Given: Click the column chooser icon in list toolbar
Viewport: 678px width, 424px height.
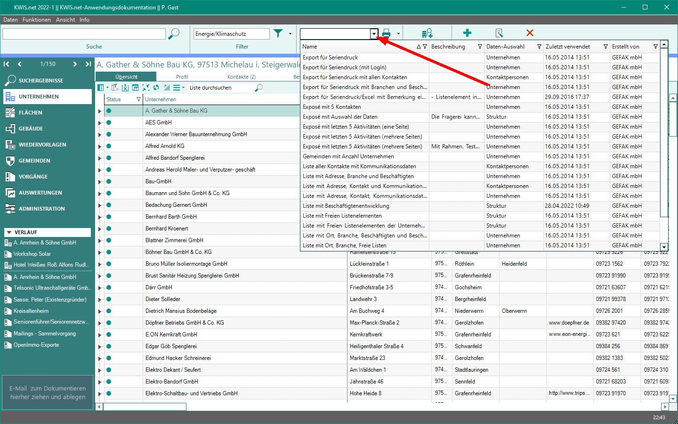Looking at the screenshot, I should click(x=100, y=88).
